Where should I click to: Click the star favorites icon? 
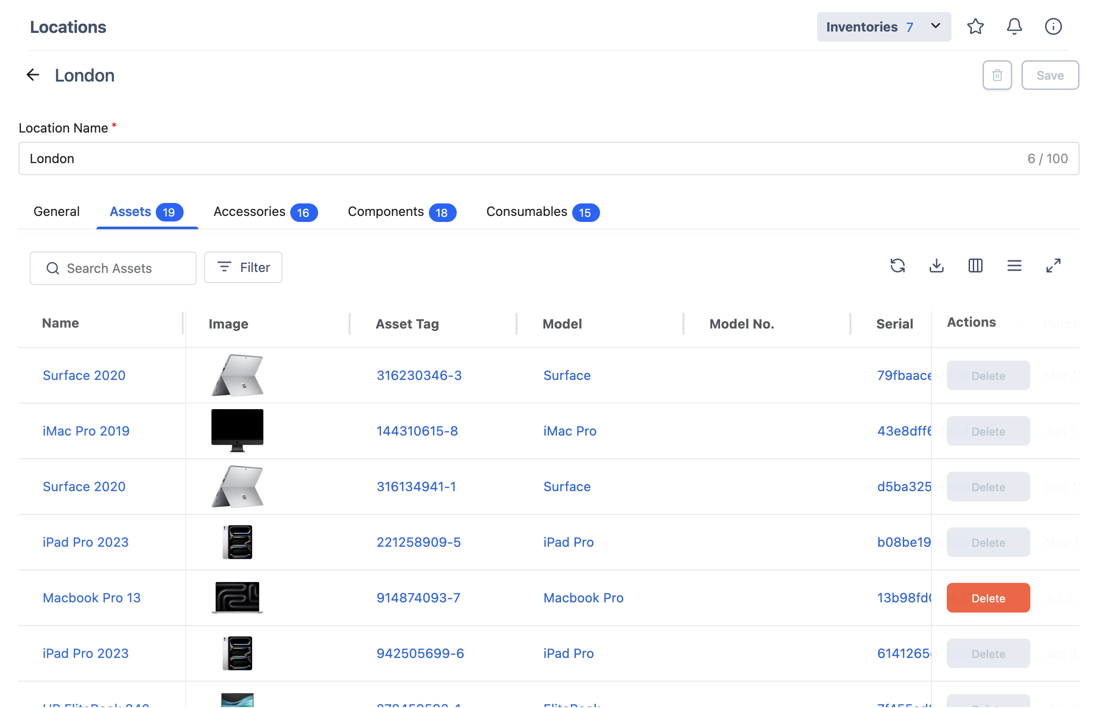pos(976,26)
